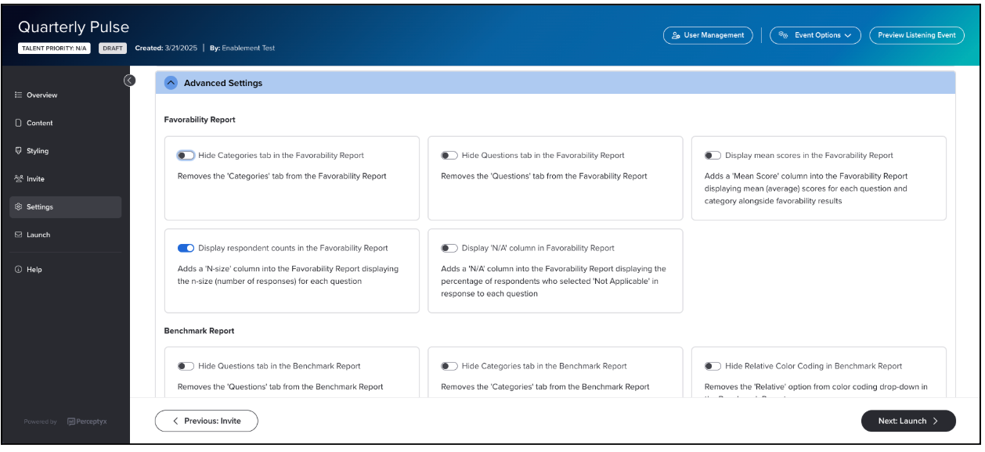Click description "Removes the 'Questions' tab from the Benchmark Report"
The width and height of the screenshot is (985, 452).
coord(280,386)
